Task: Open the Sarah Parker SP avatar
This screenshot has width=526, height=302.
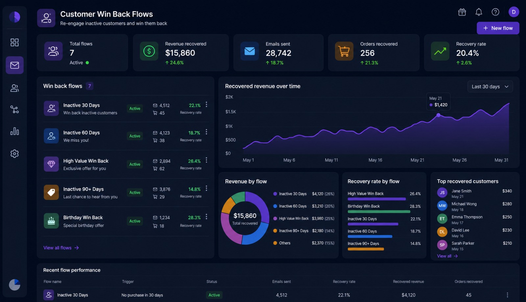Action: [x=442, y=245]
